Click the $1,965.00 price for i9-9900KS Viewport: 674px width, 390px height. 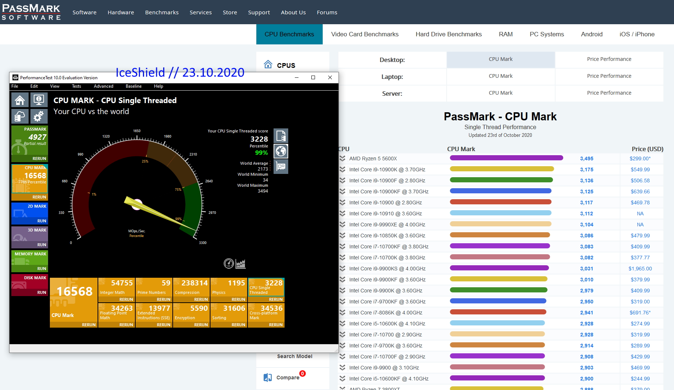pos(640,269)
